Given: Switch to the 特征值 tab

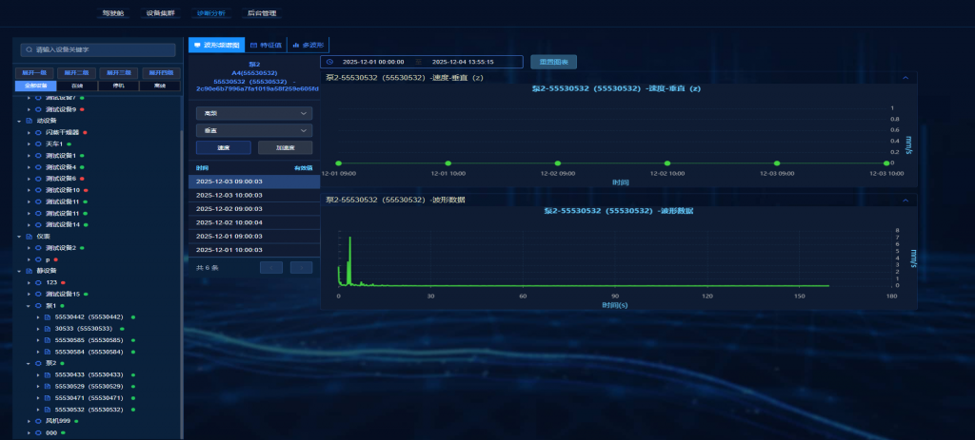Looking at the screenshot, I should click(267, 45).
